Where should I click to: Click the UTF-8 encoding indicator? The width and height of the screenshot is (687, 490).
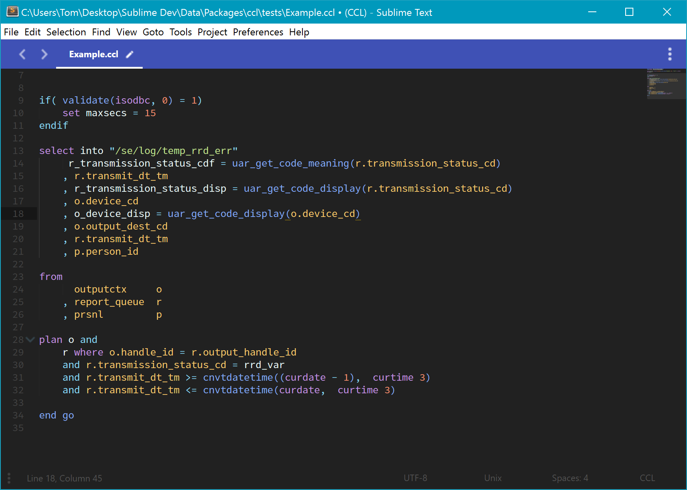pos(415,478)
